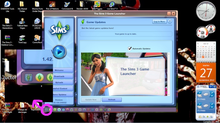Click the Log in Here button
The image size is (220, 123).
click(159, 22)
